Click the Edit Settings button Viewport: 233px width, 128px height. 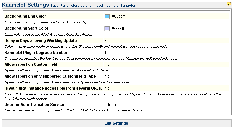pos(116,123)
